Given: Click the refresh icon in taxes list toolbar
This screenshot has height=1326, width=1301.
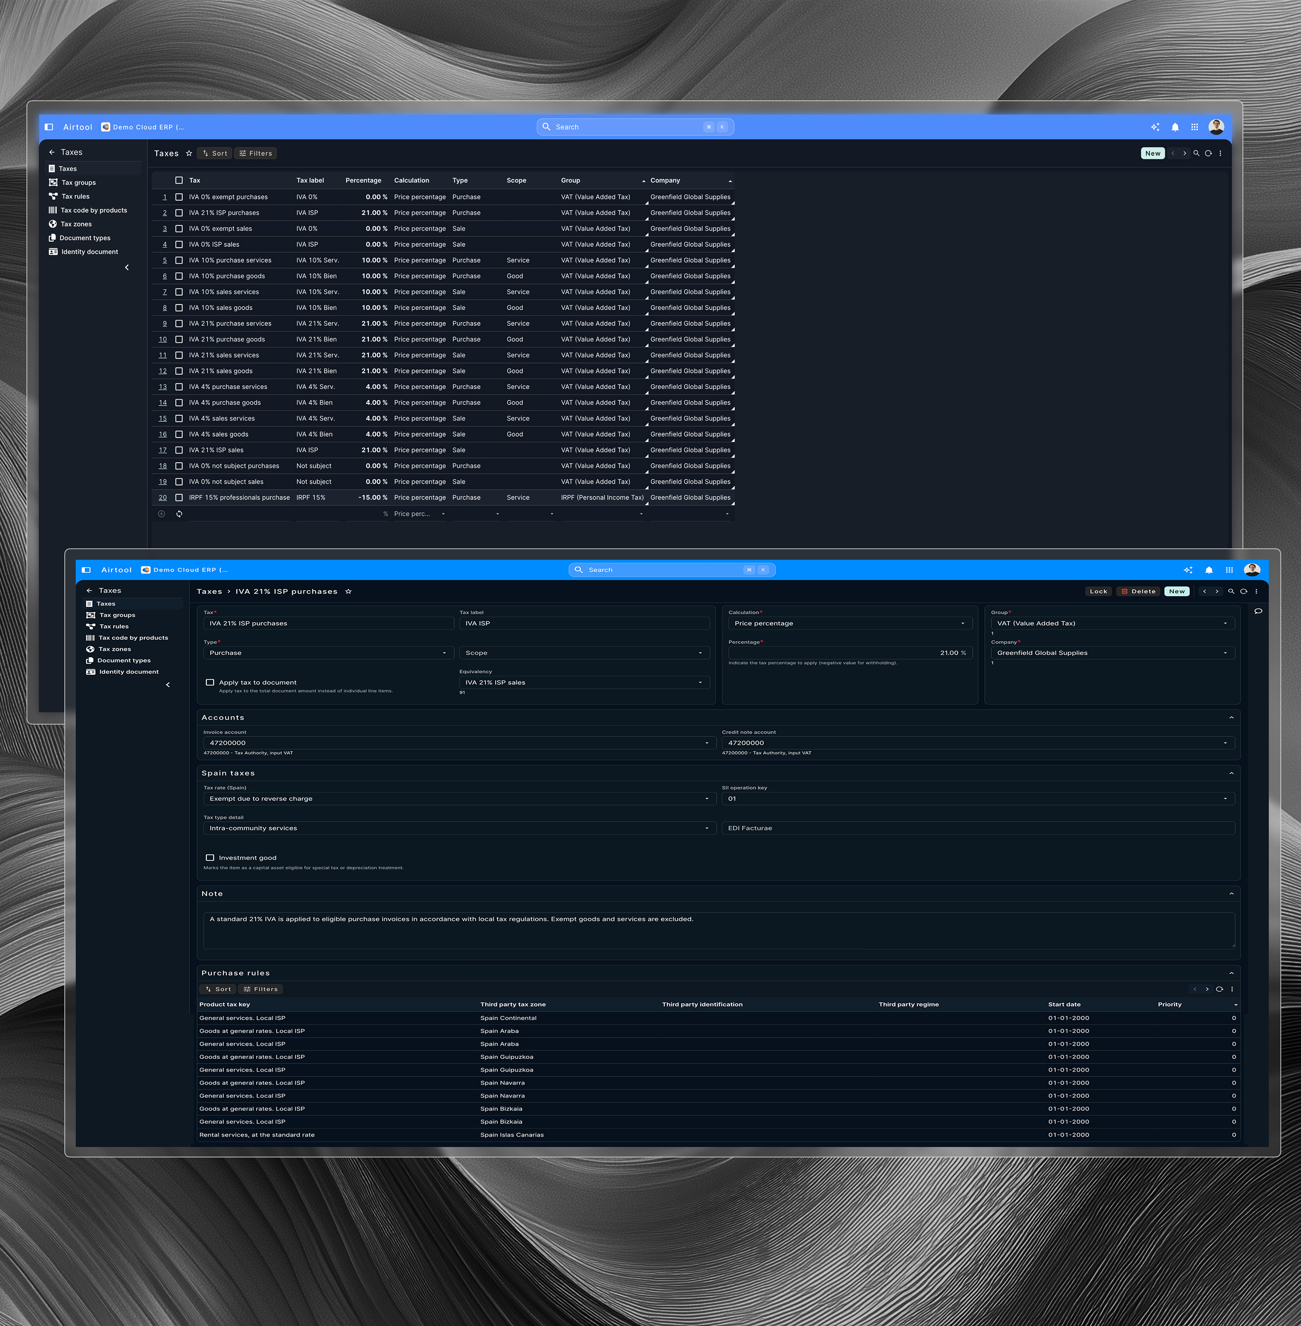Looking at the screenshot, I should pos(1208,153).
